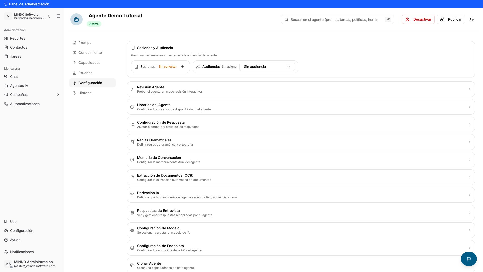Open Automatizaciones in the sidebar
The image size is (483, 272).
click(x=32, y=104)
